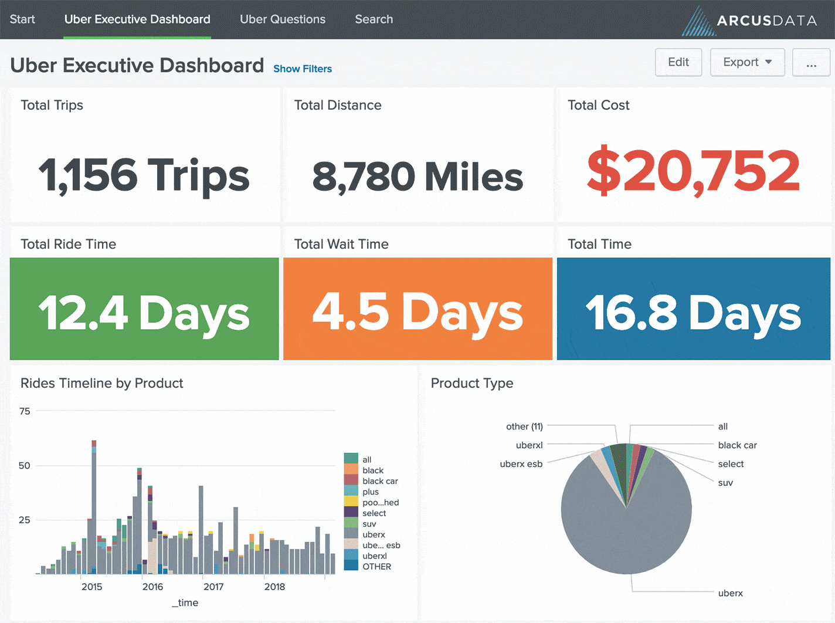835x623 pixels.
Task: Switch to the Uber Questions tab
Action: coord(283,19)
